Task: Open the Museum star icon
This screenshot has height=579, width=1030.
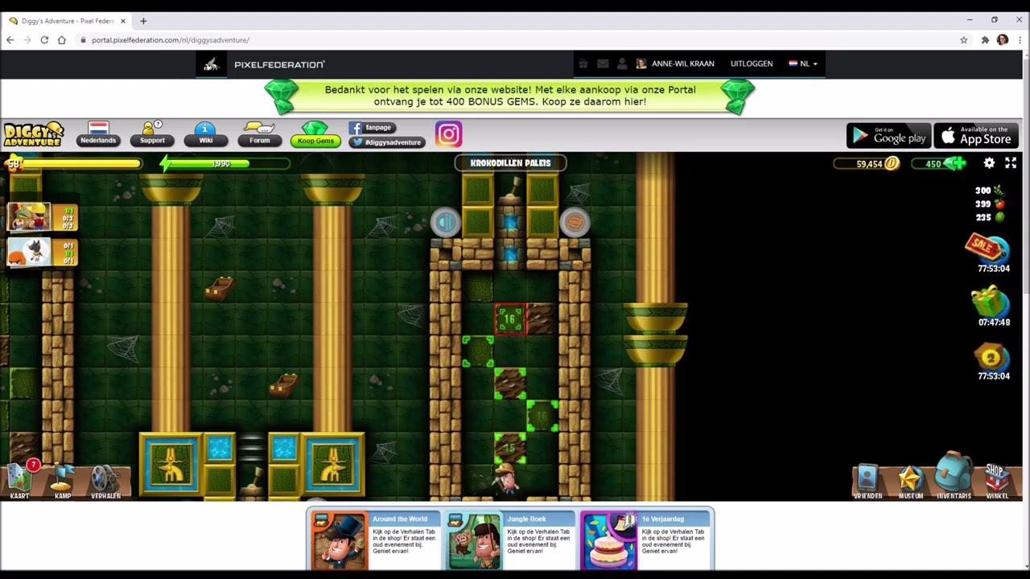Action: point(911,481)
